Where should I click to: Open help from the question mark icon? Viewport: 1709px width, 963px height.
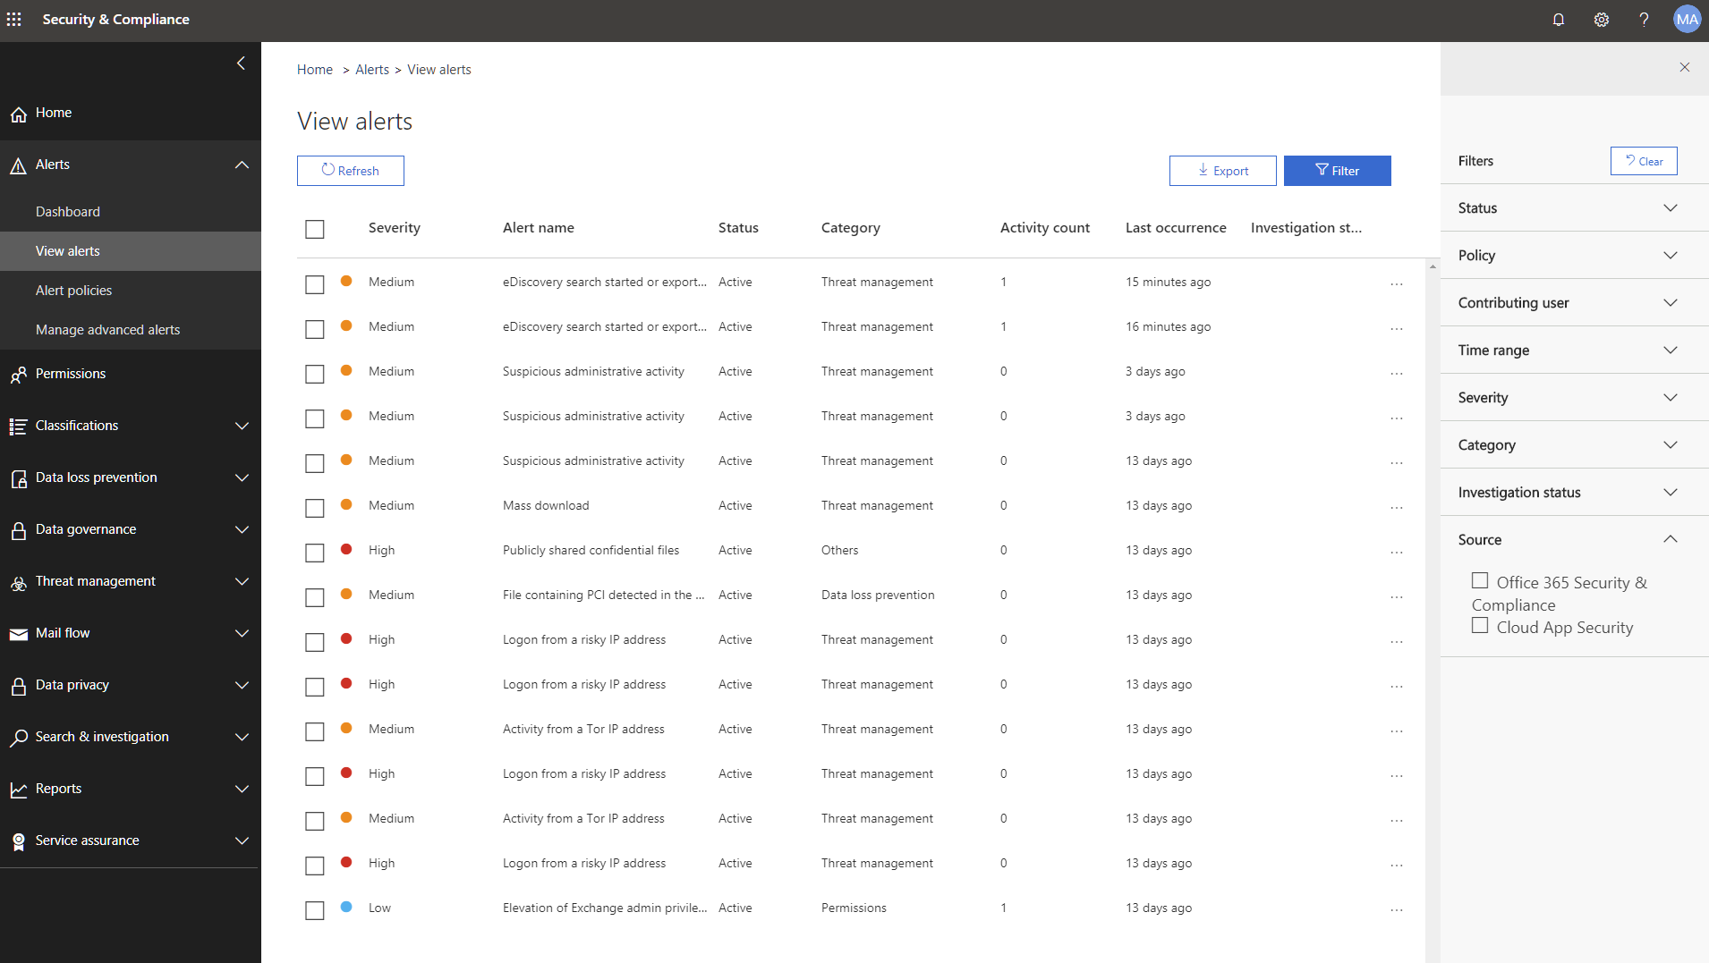point(1643,19)
